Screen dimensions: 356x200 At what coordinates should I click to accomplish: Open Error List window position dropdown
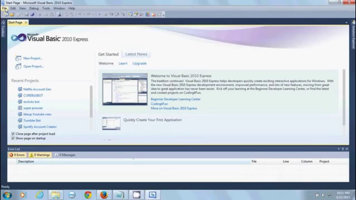click(x=339, y=149)
